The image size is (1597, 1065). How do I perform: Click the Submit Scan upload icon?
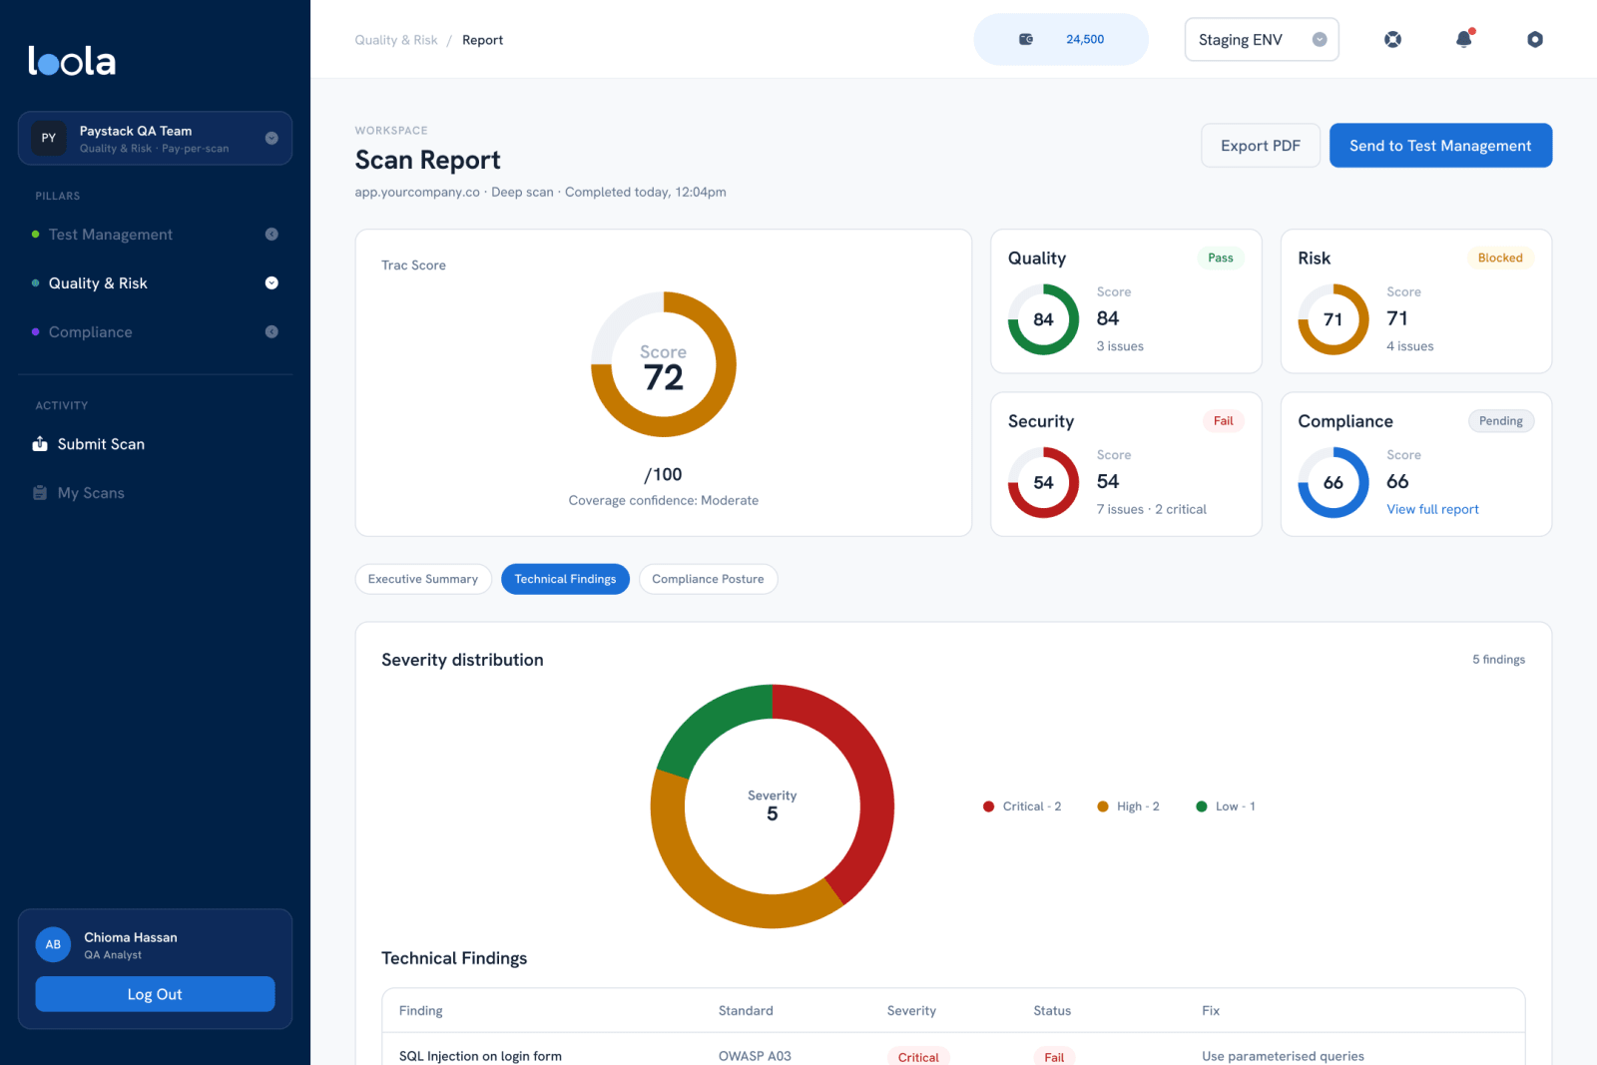coord(40,444)
